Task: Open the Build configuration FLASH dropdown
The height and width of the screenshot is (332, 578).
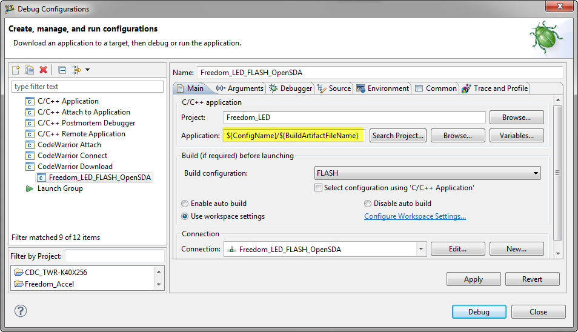Action: [427, 173]
